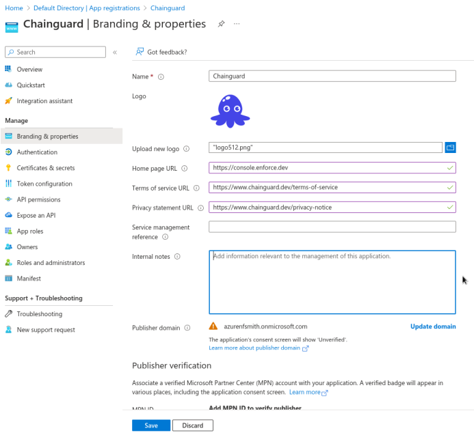This screenshot has height=437, width=474.
Task: Click the Quickstart cloud icon
Action: (x=8, y=85)
